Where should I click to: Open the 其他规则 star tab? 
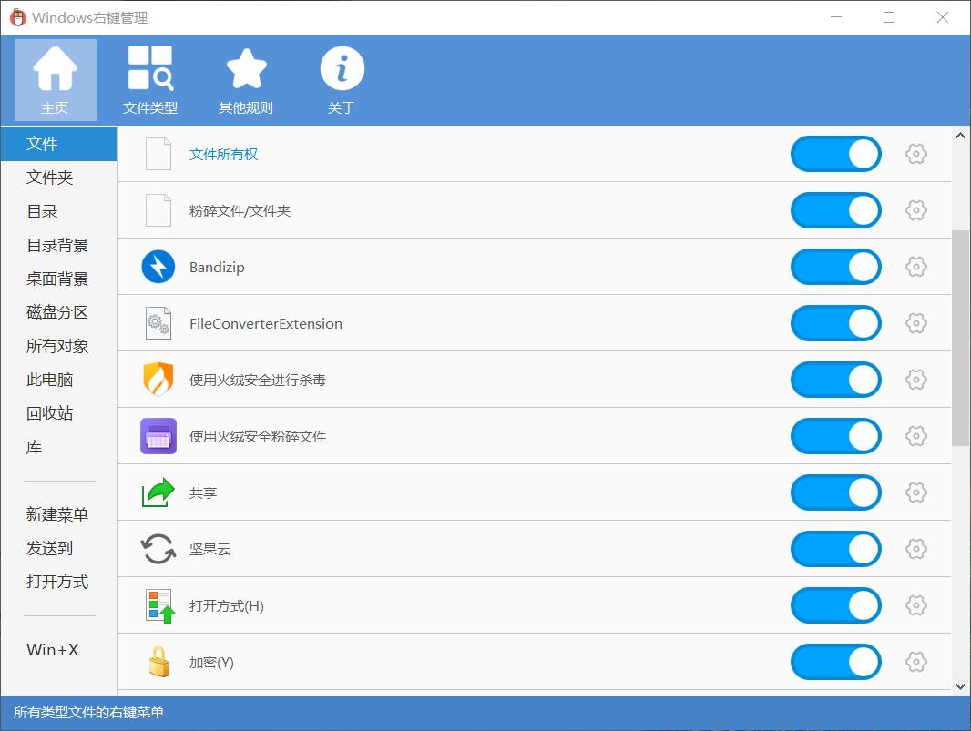[x=246, y=80]
